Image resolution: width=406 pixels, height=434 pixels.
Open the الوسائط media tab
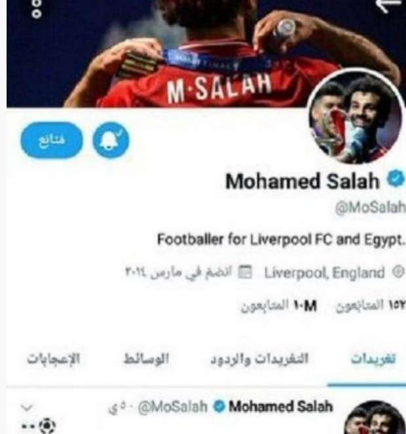point(146,359)
